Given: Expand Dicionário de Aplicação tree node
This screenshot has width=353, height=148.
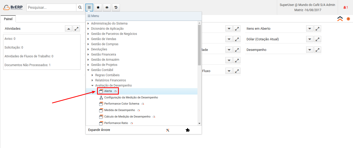Looking at the screenshot, I should (x=88, y=29).
